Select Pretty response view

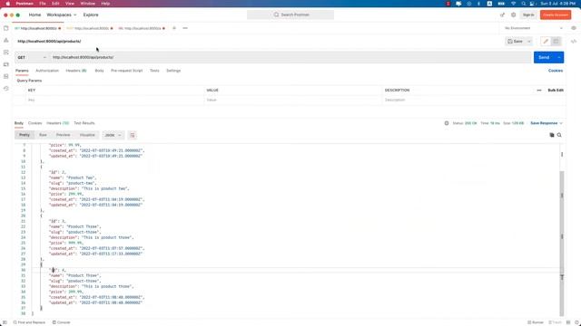point(25,135)
